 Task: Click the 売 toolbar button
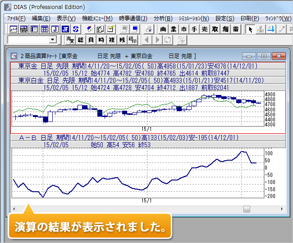pyautogui.click(x=205, y=29)
